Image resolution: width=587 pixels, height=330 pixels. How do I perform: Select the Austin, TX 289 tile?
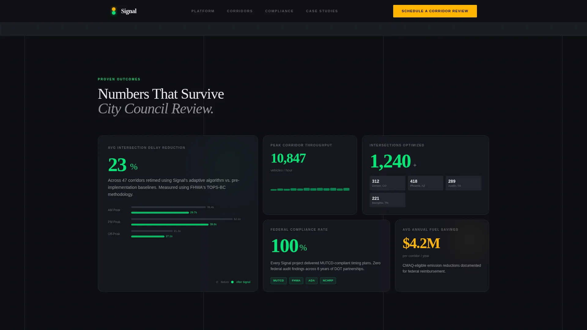[x=463, y=183]
